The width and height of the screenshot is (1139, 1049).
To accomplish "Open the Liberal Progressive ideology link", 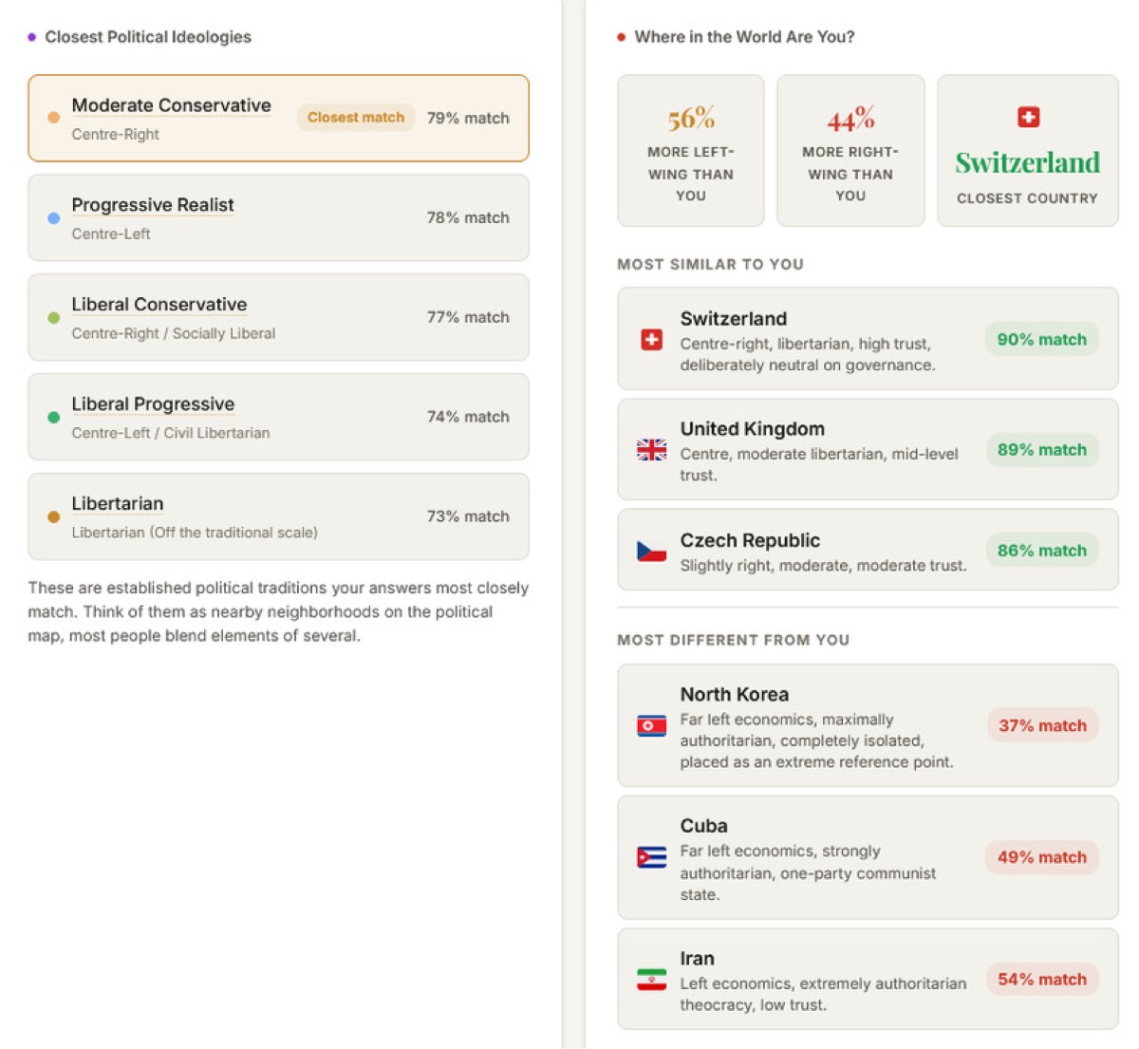I will [x=153, y=404].
